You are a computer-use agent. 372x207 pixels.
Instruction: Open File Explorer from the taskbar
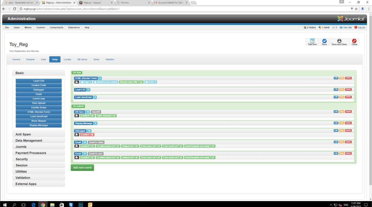(52, 205)
